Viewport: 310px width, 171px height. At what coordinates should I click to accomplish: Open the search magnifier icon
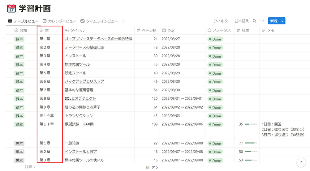click(x=254, y=21)
